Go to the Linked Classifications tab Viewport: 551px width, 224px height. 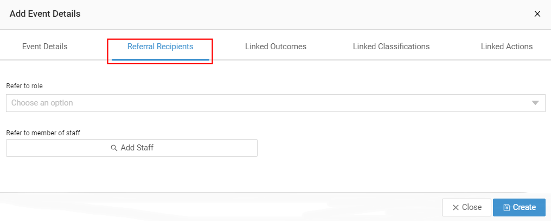pos(391,47)
